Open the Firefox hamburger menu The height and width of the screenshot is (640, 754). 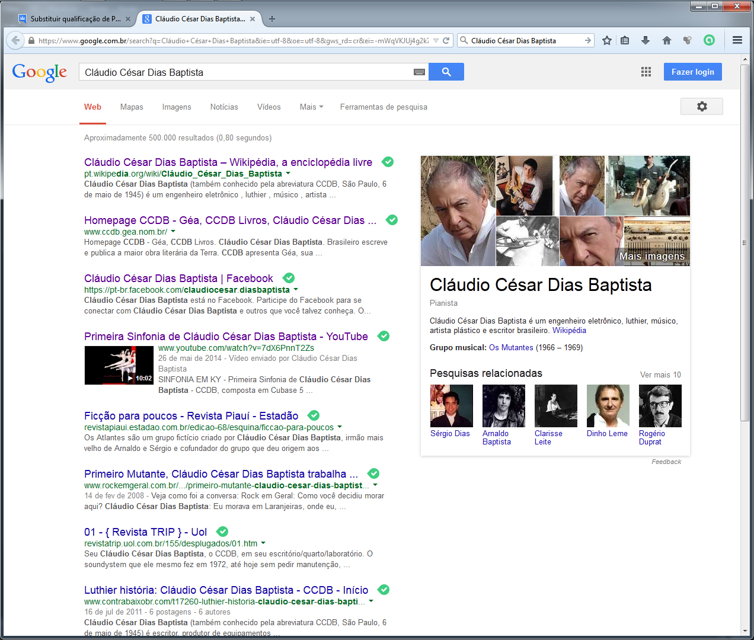point(737,40)
